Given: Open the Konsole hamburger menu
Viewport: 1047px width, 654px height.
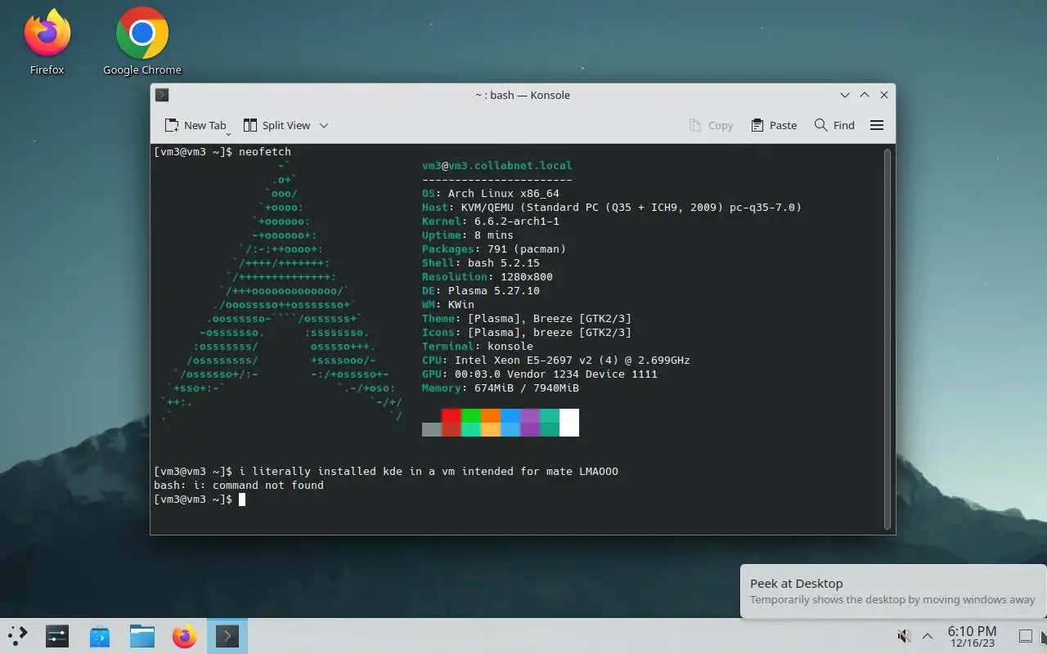Looking at the screenshot, I should coord(877,125).
